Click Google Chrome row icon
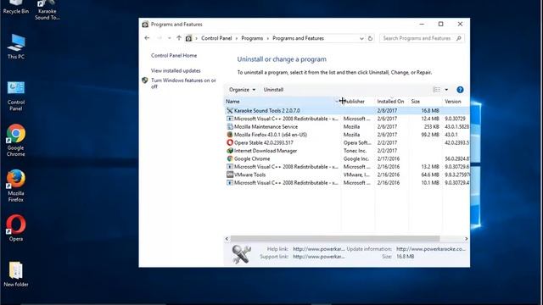Viewport: 543px width, 305px height. pyautogui.click(x=230, y=158)
